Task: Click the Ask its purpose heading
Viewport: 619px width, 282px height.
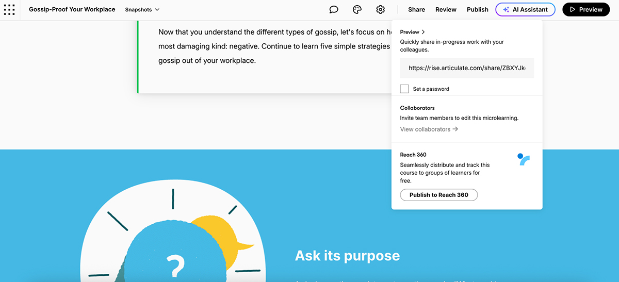Action: pyautogui.click(x=347, y=256)
